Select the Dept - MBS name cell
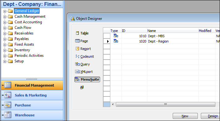This screenshot has height=121, width=220. [x=173, y=36]
